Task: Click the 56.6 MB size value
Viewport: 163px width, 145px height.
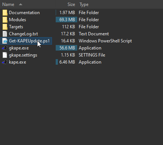Action: (x=67, y=48)
